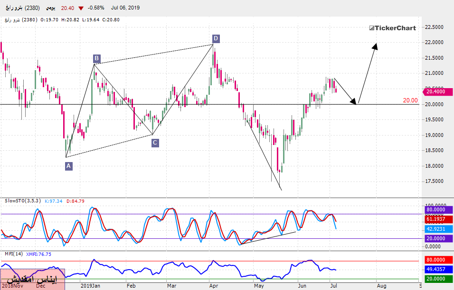Click the Jul 06, 2019 date in header
This screenshot has width=454, height=290.
[125, 8]
